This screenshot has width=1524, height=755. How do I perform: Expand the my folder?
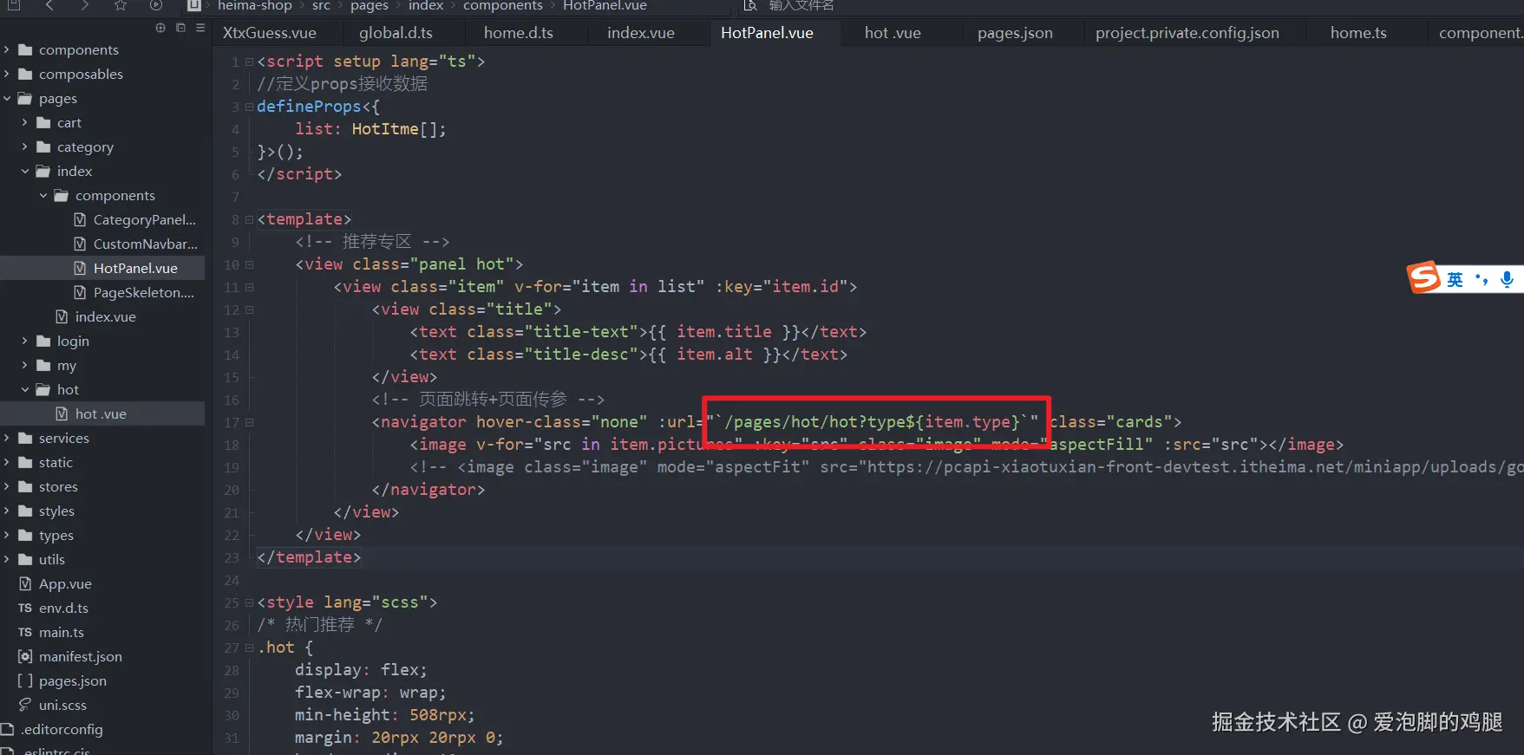25,365
